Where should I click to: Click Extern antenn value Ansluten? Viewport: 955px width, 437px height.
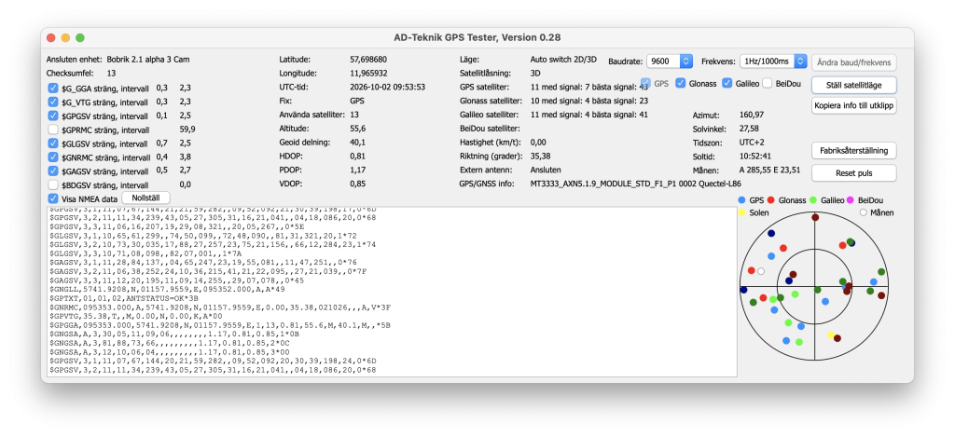[x=546, y=170]
